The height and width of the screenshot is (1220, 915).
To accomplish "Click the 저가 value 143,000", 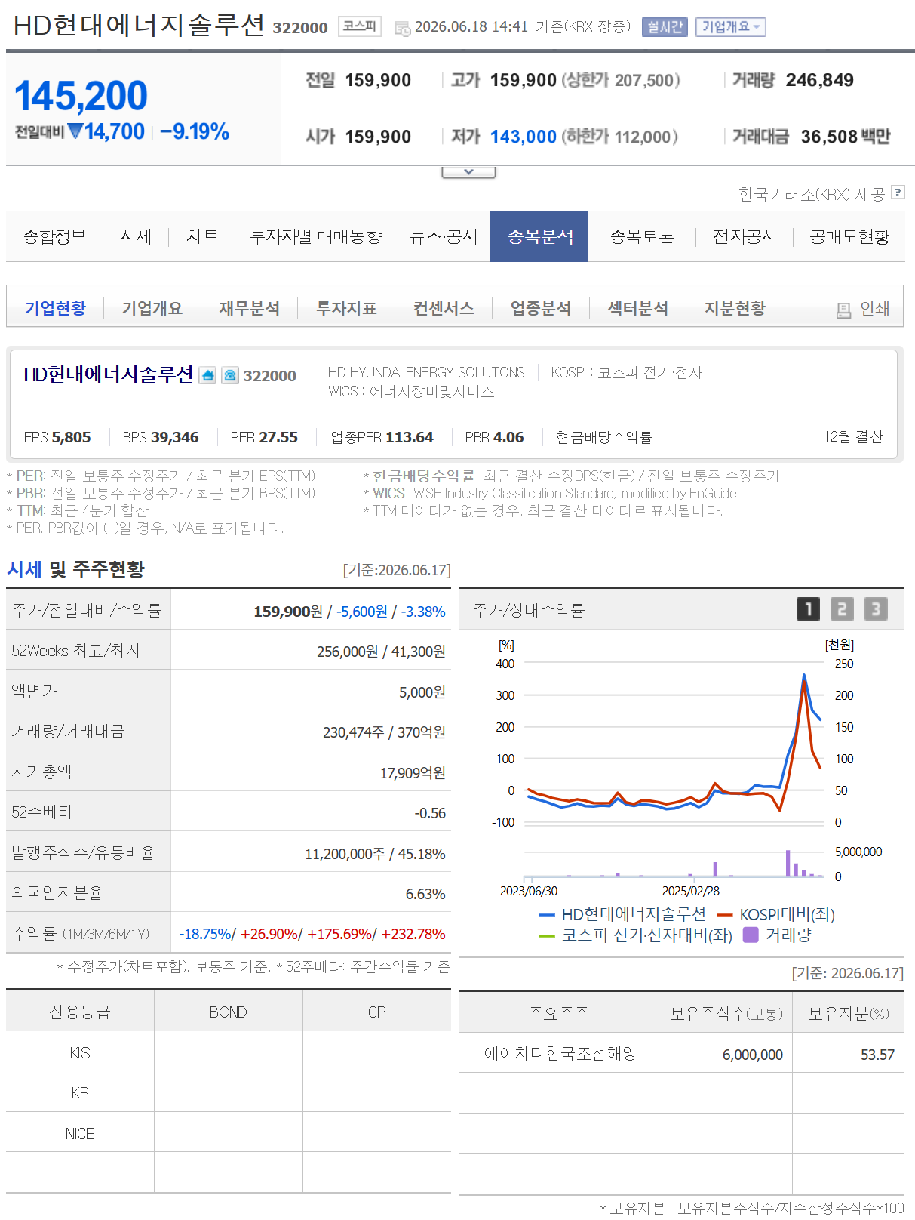I will click(x=524, y=137).
